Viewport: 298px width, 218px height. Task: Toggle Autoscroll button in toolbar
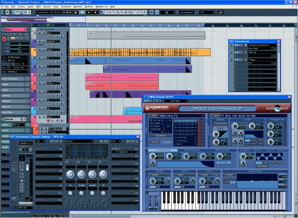click(x=151, y=12)
